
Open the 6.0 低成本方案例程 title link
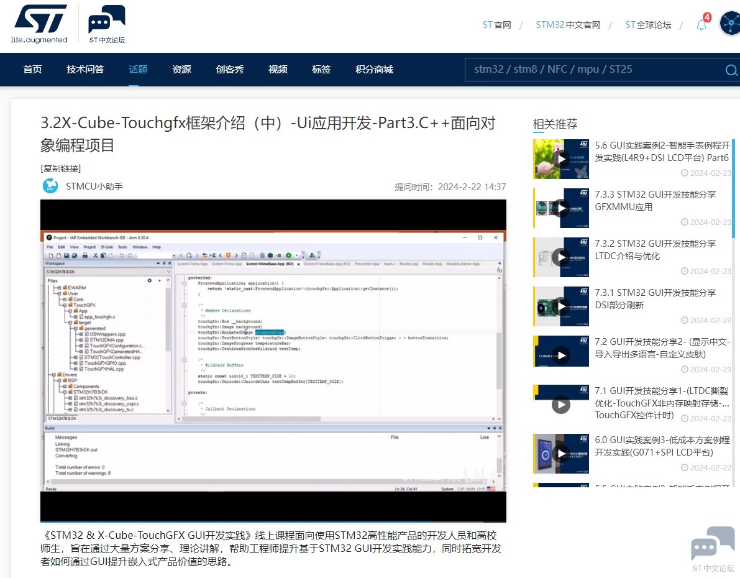662,446
